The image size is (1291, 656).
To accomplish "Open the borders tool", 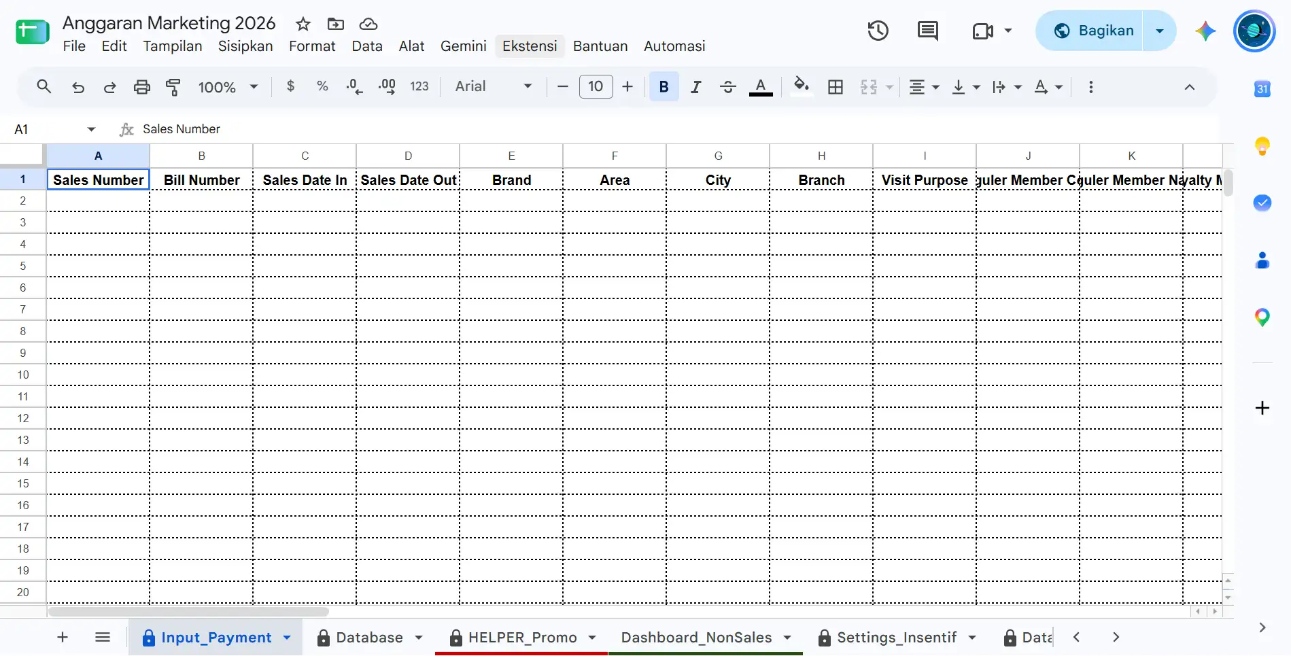I will (836, 87).
